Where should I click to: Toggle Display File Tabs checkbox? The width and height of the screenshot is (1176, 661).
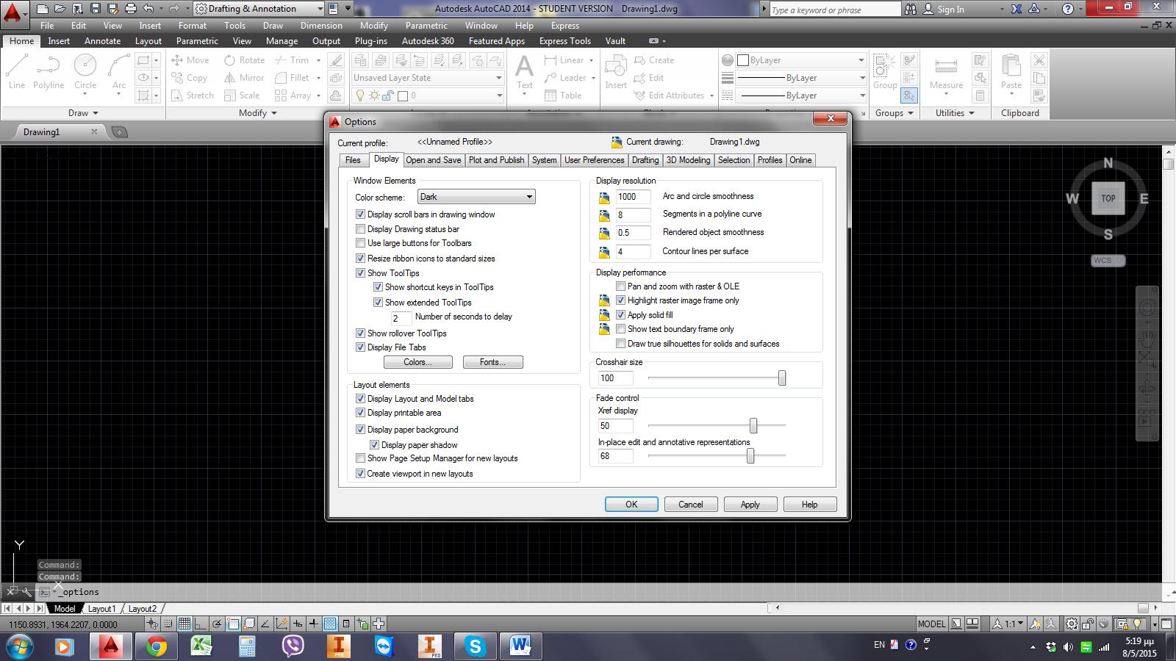(x=360, y=347)
